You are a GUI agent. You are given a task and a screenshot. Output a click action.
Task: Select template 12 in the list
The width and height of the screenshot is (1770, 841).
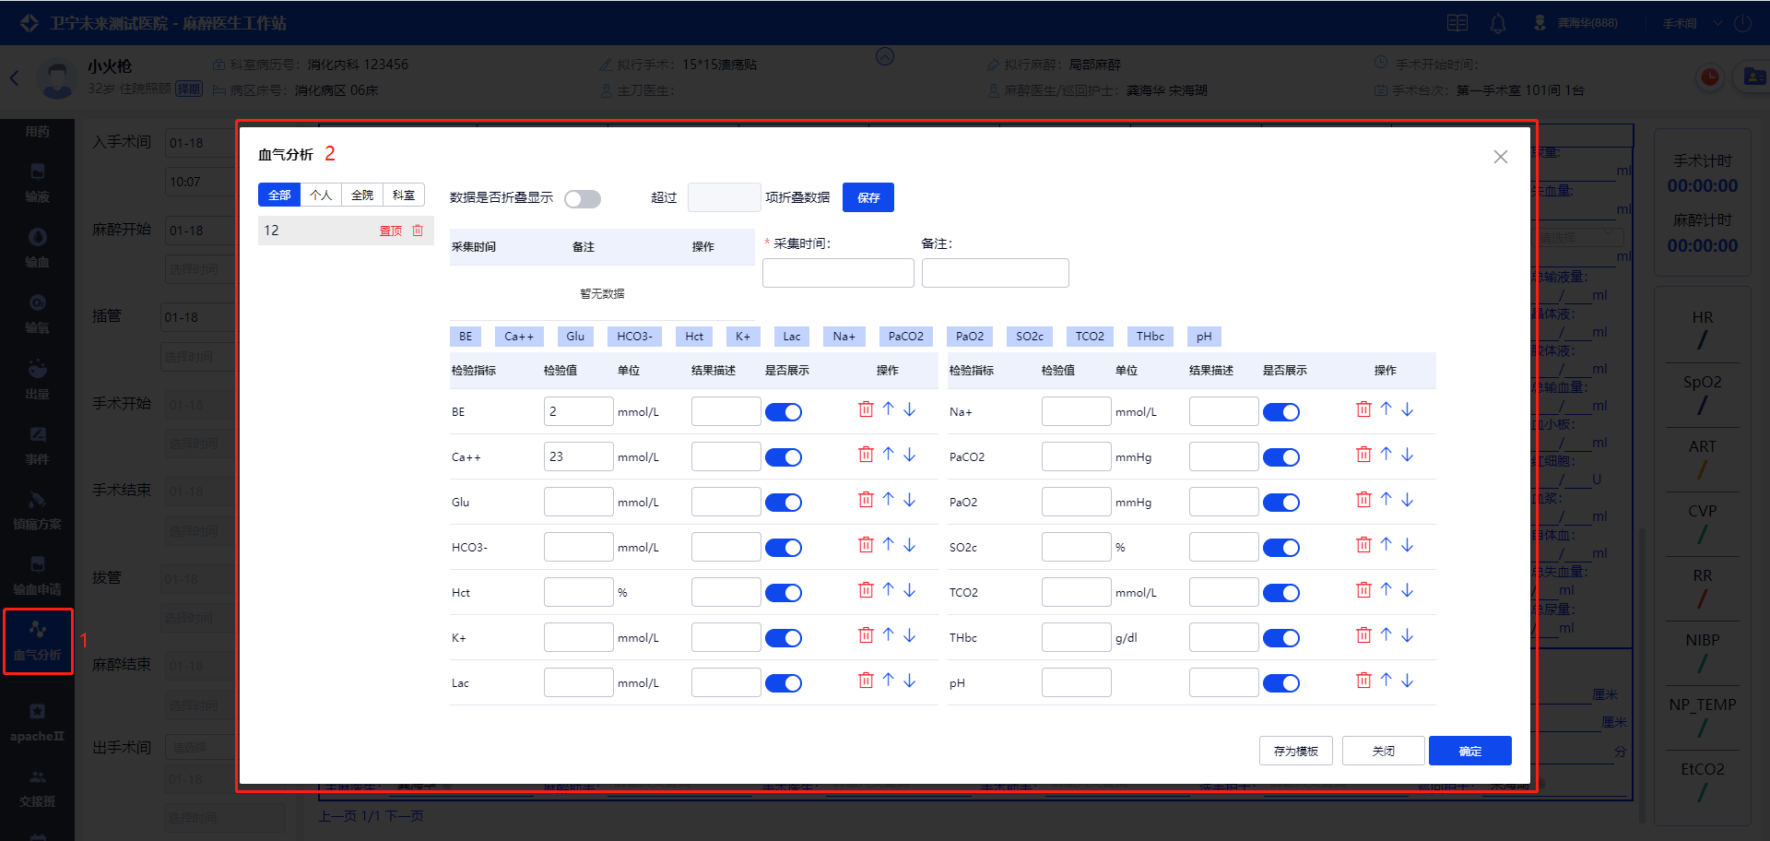coord(346,231)
